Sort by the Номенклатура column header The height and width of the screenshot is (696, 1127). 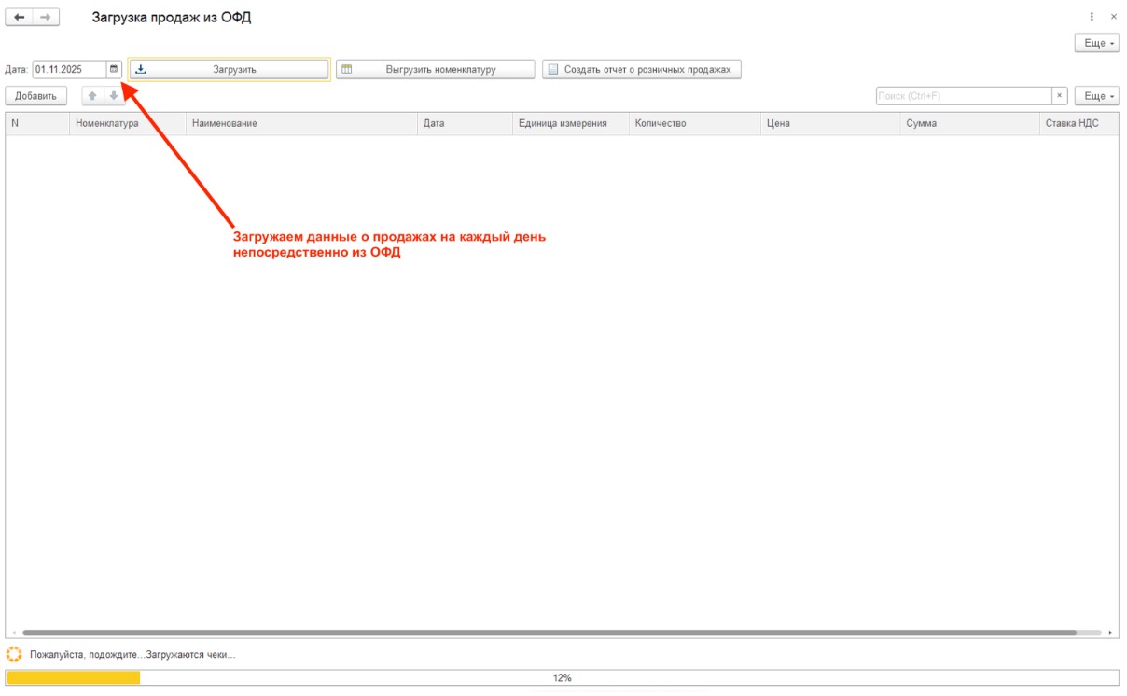128,123
